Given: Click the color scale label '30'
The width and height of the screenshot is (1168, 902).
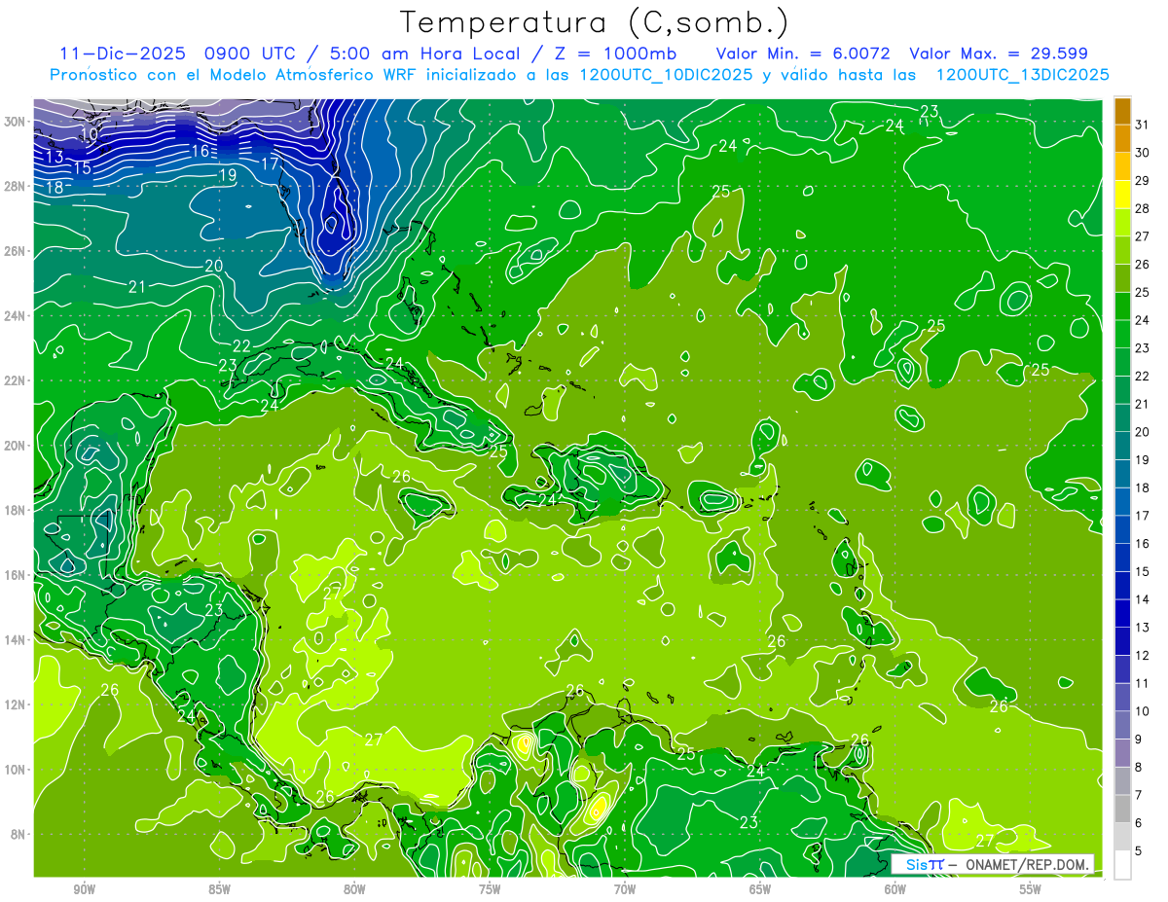Looking at the screenshot, I should (1143, 153).
